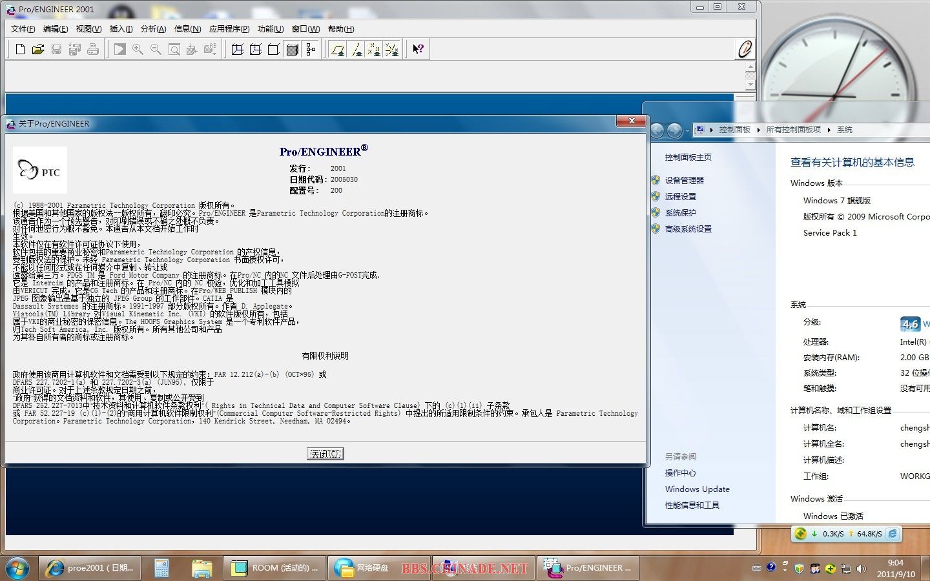The height and width of the screenshot is (581, 930).
Task: Select the wireframe display icon
Action: click(237, 49)
